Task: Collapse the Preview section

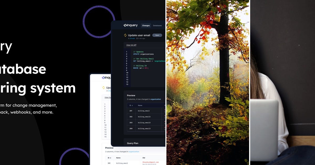Action: point(131,95)
